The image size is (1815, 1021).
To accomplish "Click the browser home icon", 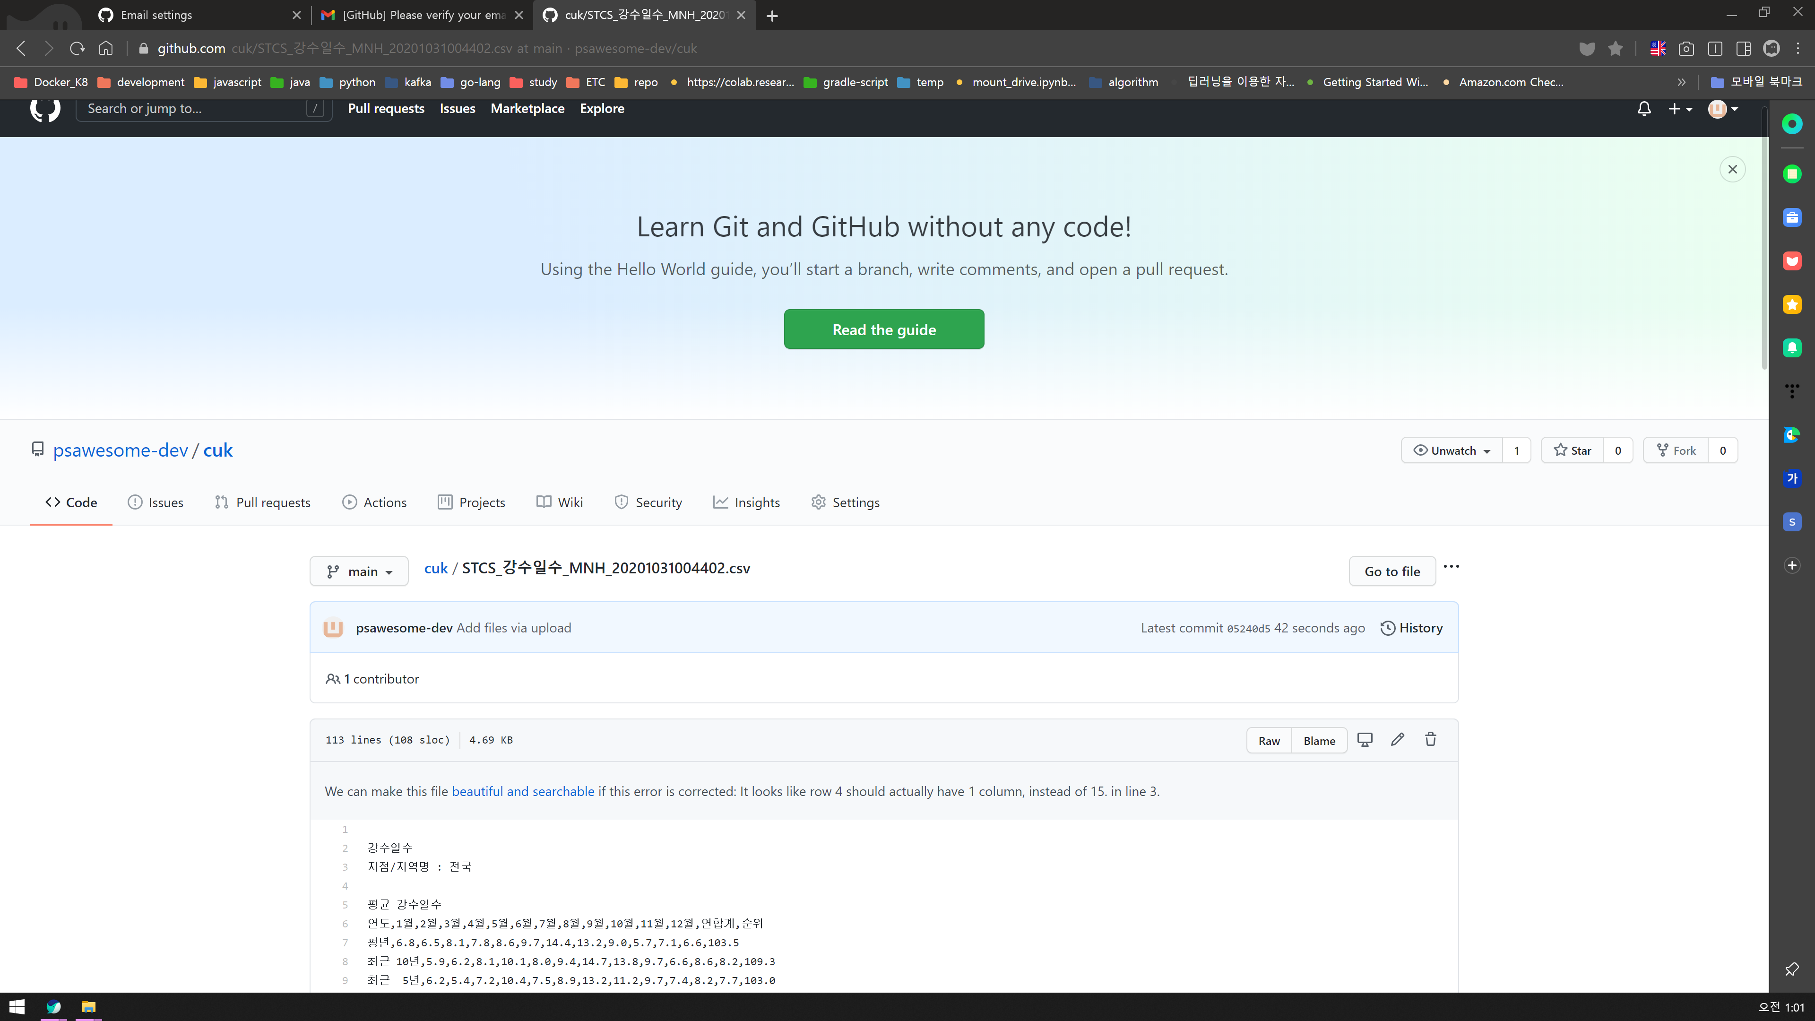I will pyautogui.click(x=106, y=48).
